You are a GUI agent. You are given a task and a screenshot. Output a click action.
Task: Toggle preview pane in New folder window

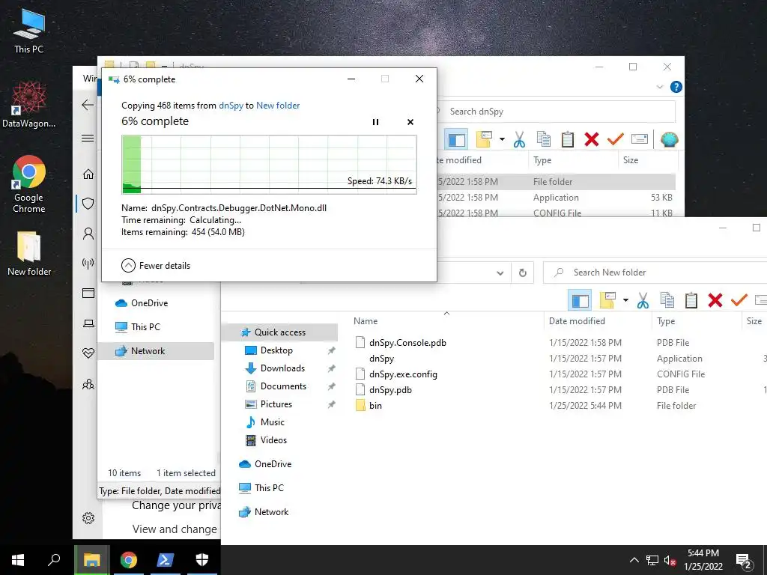coord(580,300)
